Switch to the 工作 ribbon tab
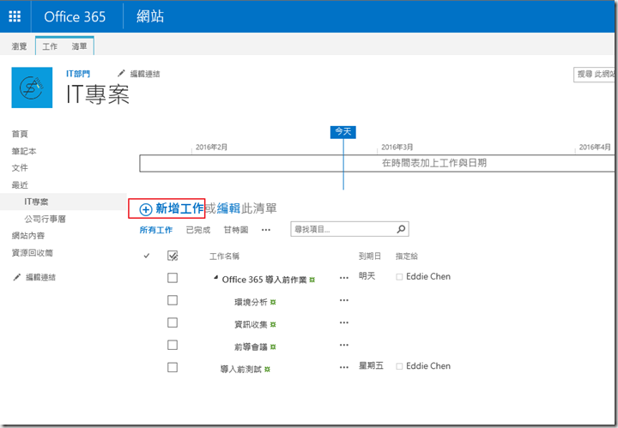Screen dimensions: 618x428 coord(50,46)
